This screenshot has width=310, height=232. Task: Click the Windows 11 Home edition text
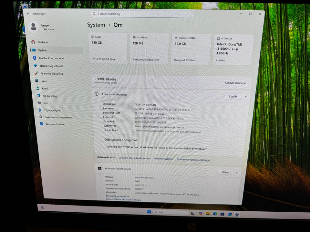tap(144, 178)
